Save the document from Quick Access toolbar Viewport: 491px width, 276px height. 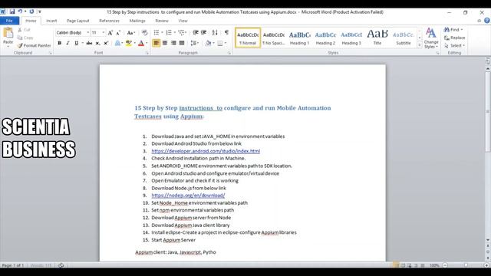[x=12, y=11]
